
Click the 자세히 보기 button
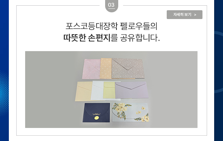[x=184, y=14]
